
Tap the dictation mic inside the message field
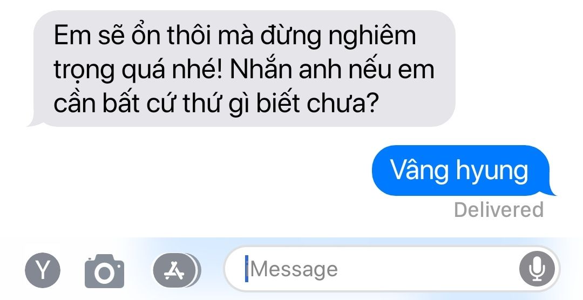(537, 270)
